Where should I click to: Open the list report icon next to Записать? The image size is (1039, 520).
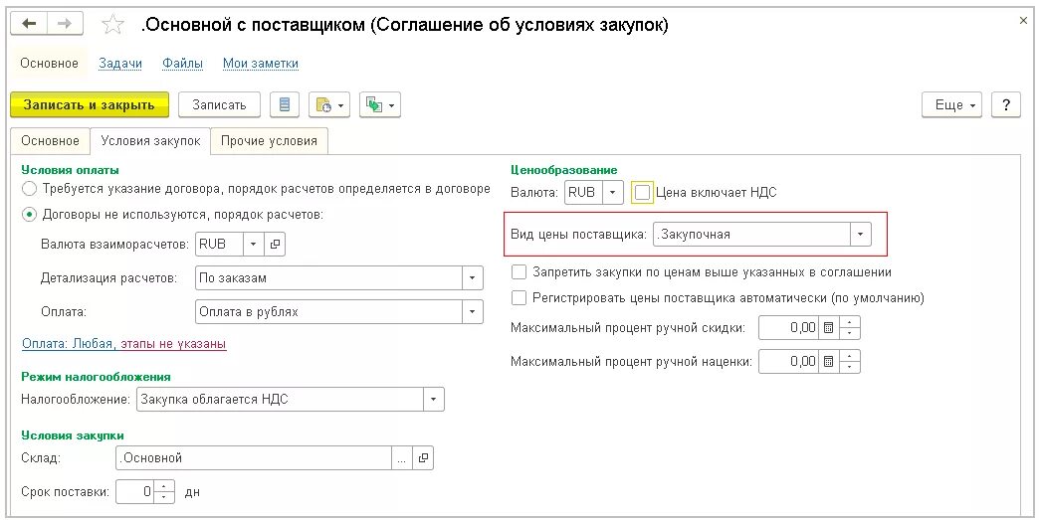[285, 104]
